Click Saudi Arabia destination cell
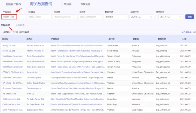The image size is (196, 113). point(137,110)
